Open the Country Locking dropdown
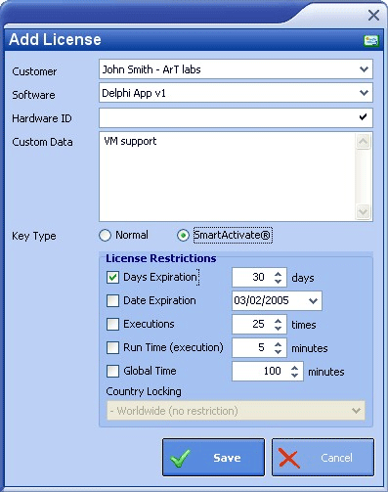This screenshot has height=492, width=388. pos(356,411)
